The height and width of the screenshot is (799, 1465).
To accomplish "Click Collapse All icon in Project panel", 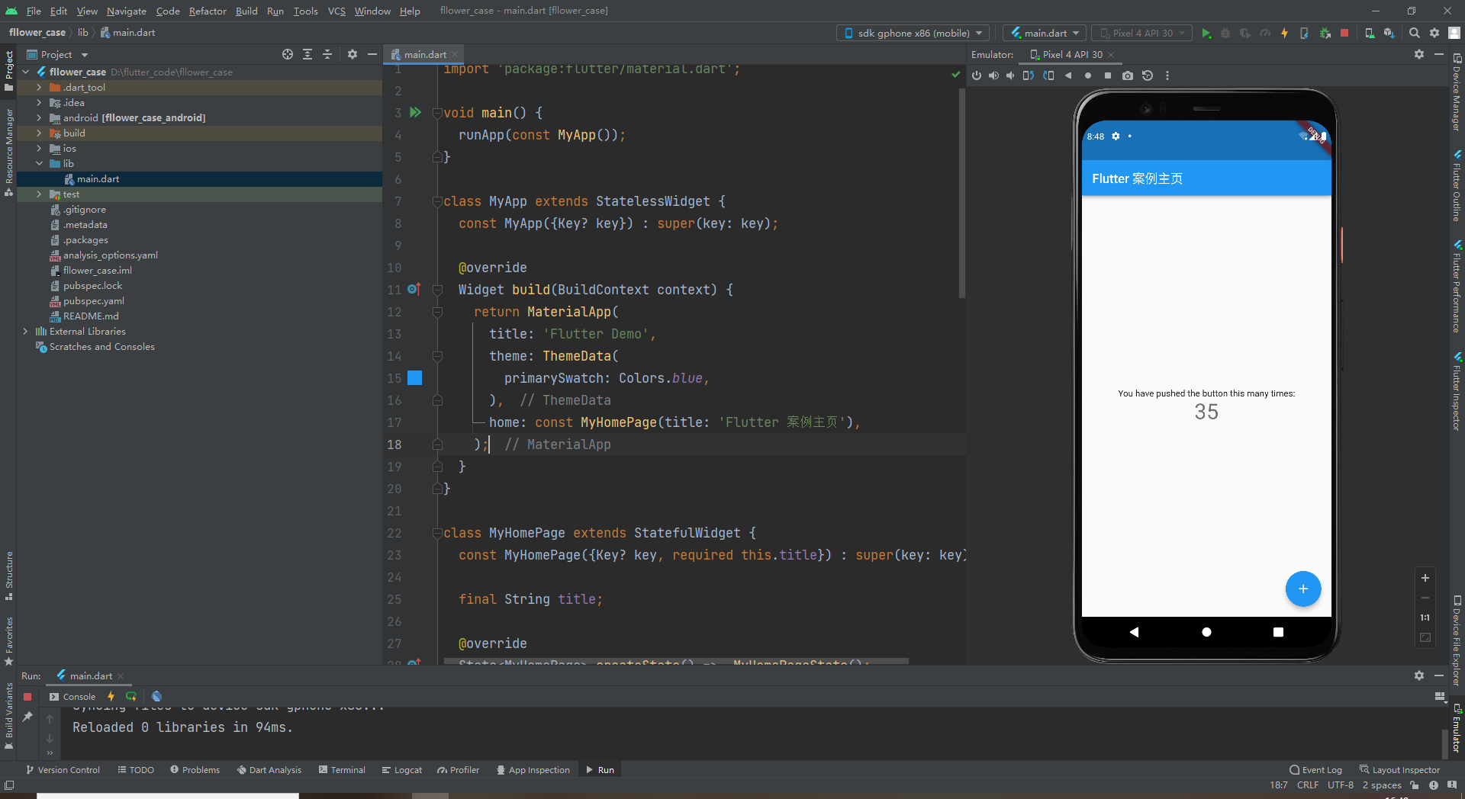I will (x=327, y=54).
